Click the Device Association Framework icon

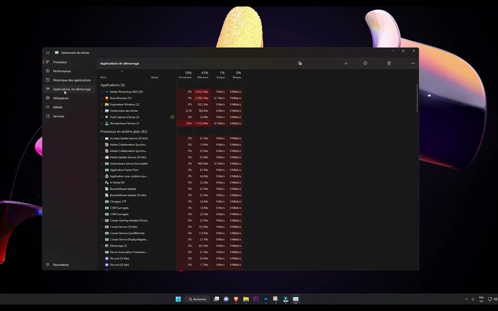[x=107, y=252]
